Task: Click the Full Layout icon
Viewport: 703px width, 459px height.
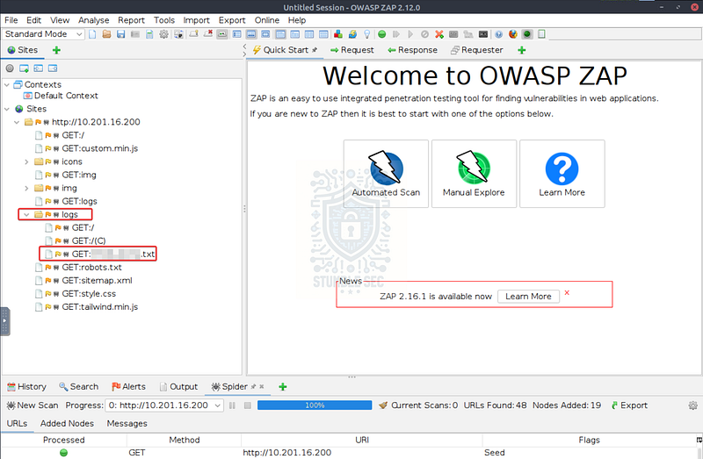Action: pos(266,34)
